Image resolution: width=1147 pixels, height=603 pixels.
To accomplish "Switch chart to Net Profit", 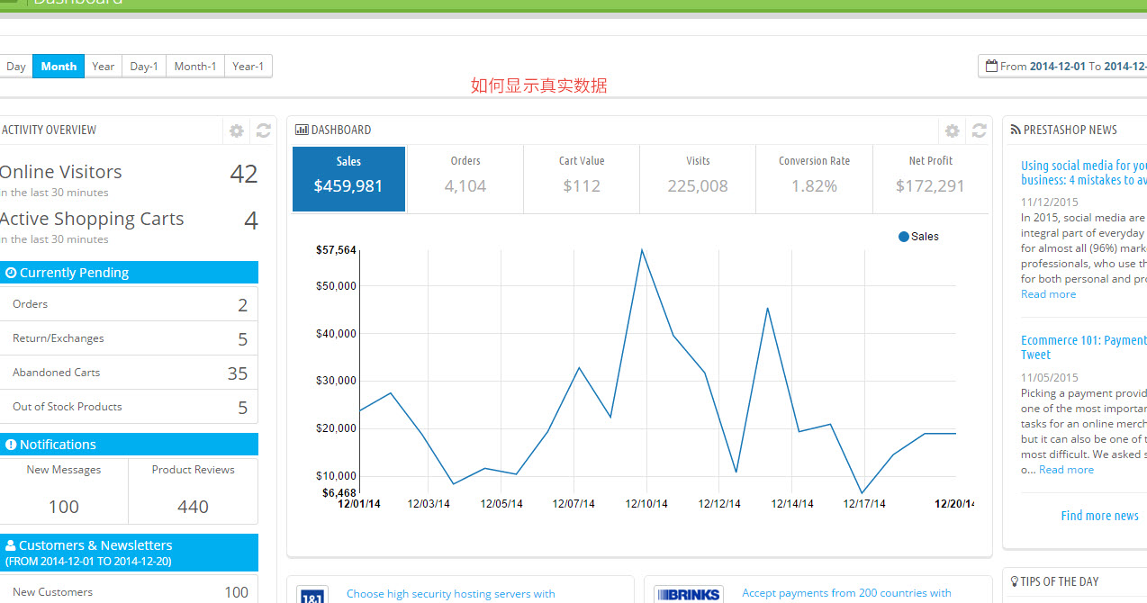I will [x=930, y=178].
